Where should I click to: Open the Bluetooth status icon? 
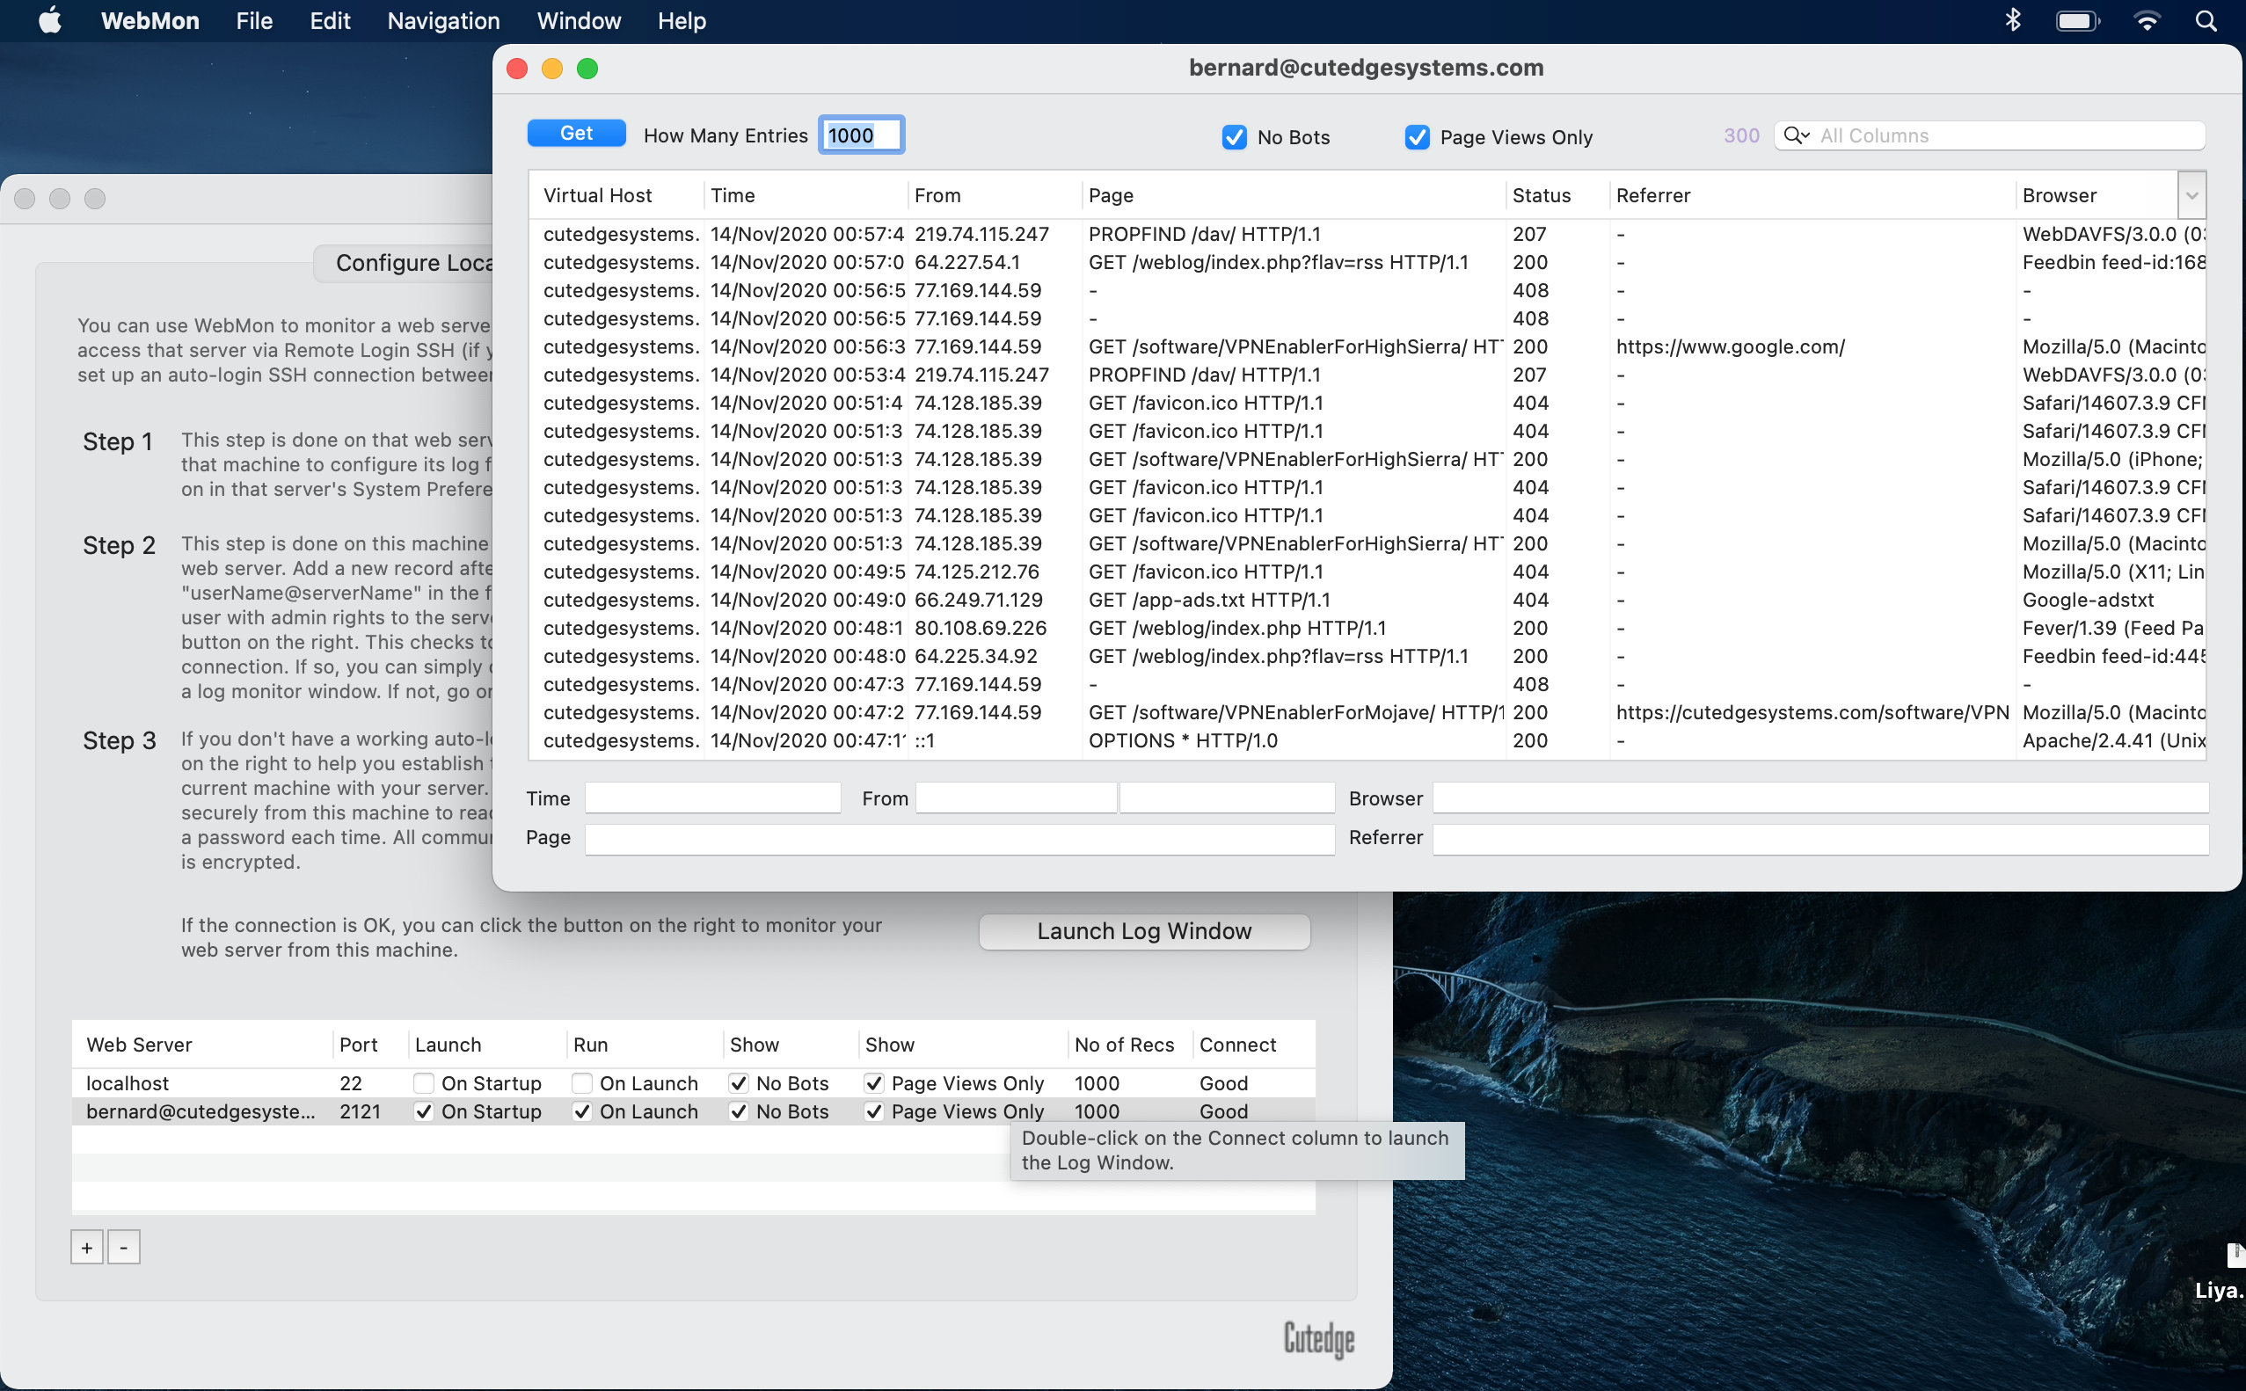coord(2012,20)
